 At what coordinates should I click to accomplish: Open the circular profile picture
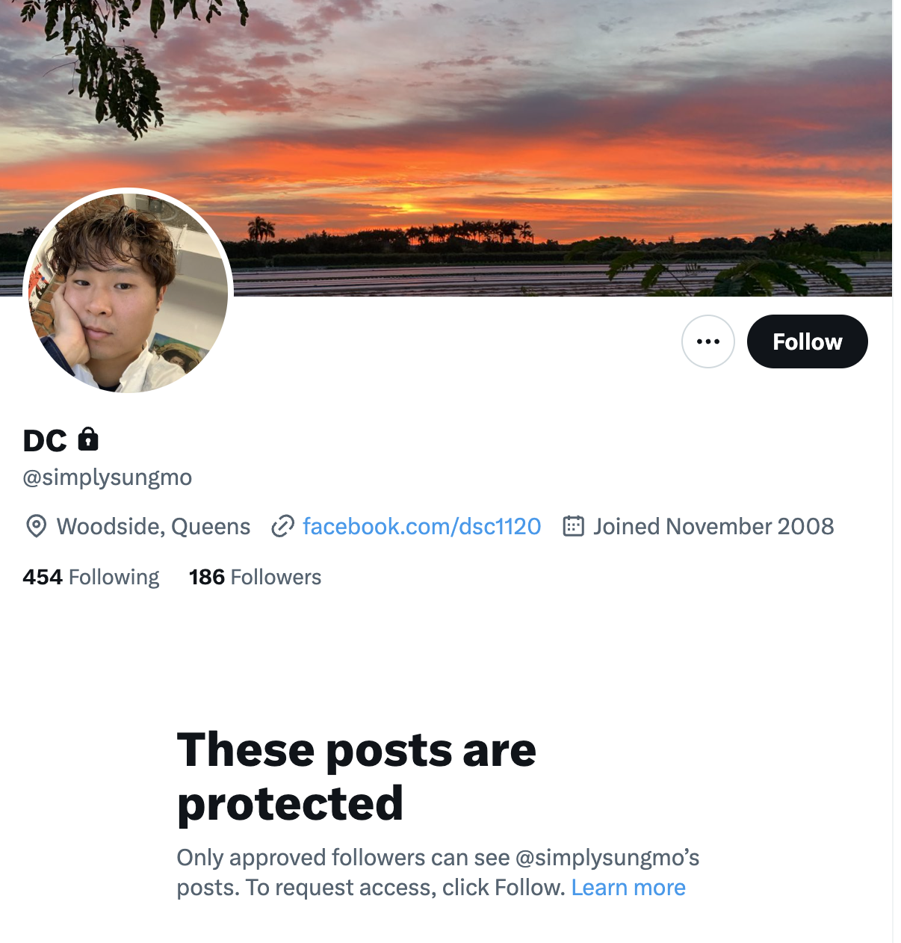pos(129,292)
